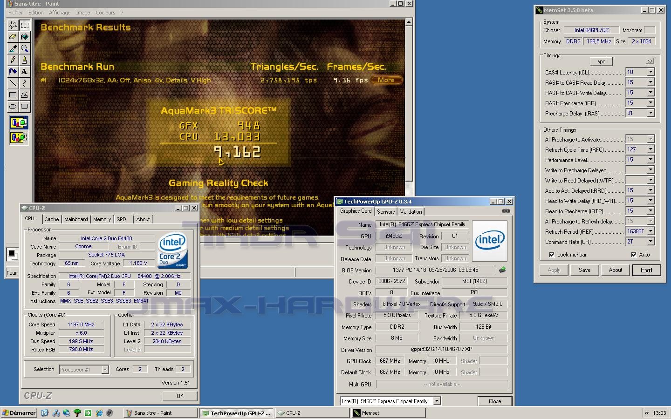Switch to the CPU-Z taskbar button
This screenshot has width=671, height=419.
312,413
